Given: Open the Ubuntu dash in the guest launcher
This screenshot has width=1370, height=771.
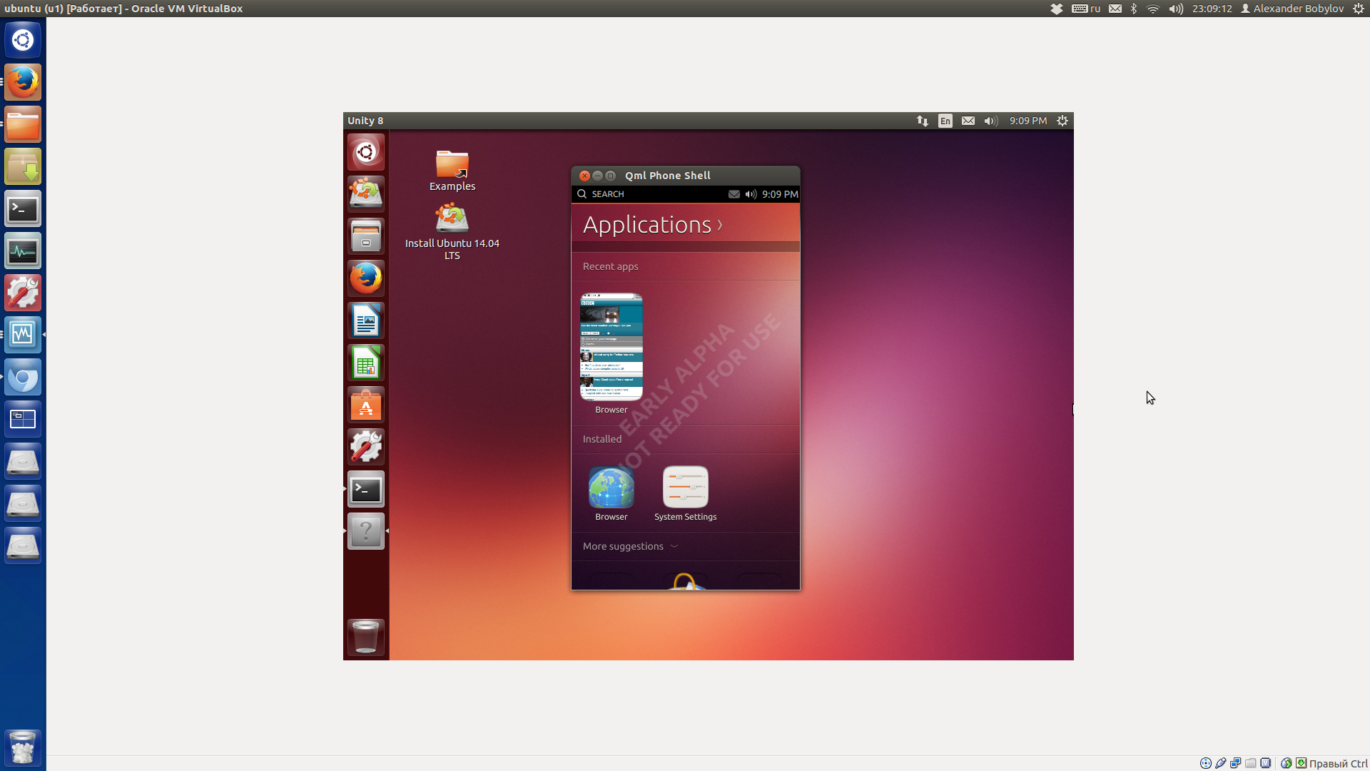Looking at the screenshot, I should click(366, 152).
